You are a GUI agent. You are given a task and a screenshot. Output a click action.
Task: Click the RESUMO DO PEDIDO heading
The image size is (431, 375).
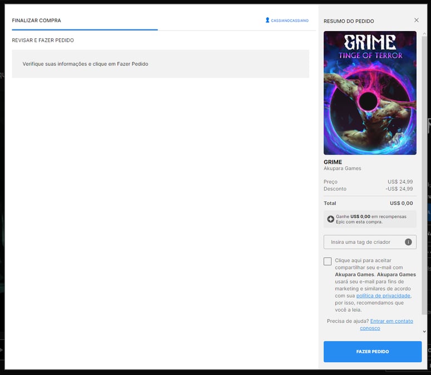pyautogui.click(x=349, y=21)
